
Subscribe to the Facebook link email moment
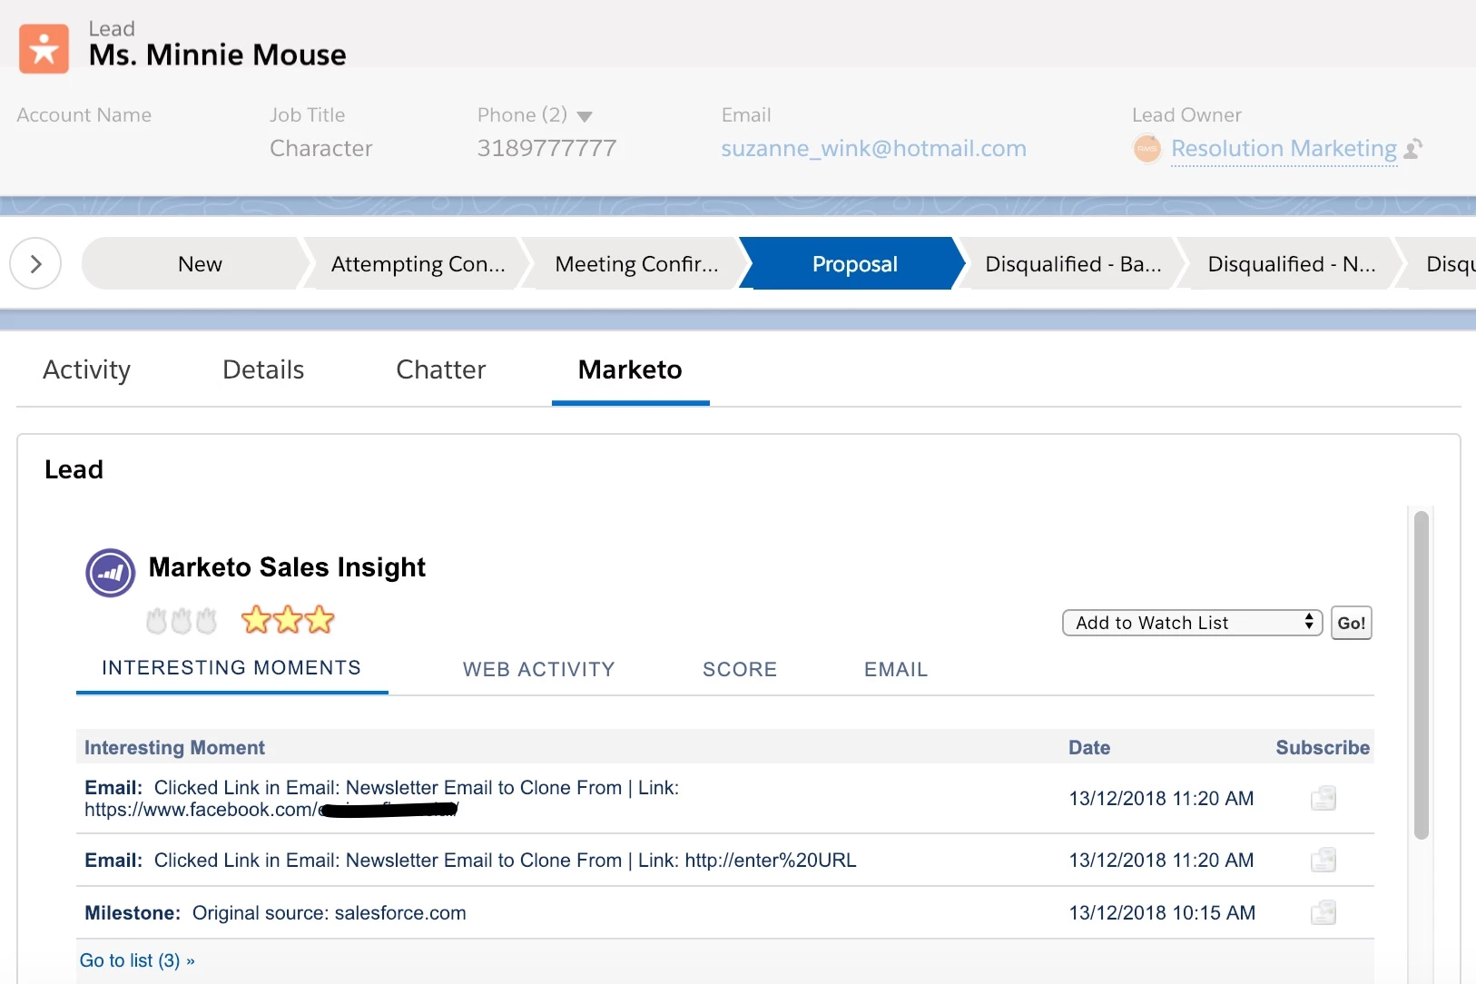(x=1323, y=798)
